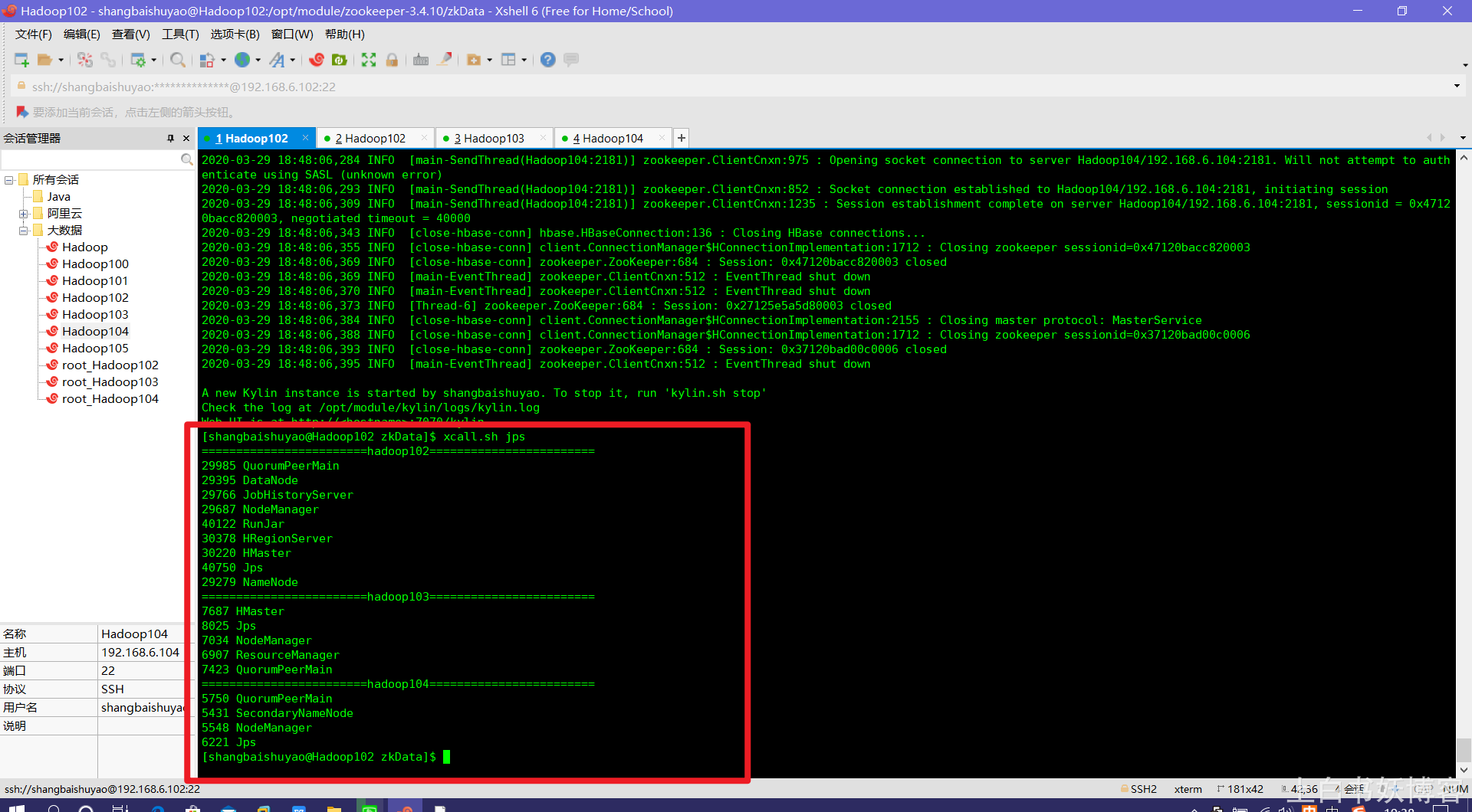Select the Hadoop105 session
The width and height of the screenshot is (1472, 812).
[95, 349]
